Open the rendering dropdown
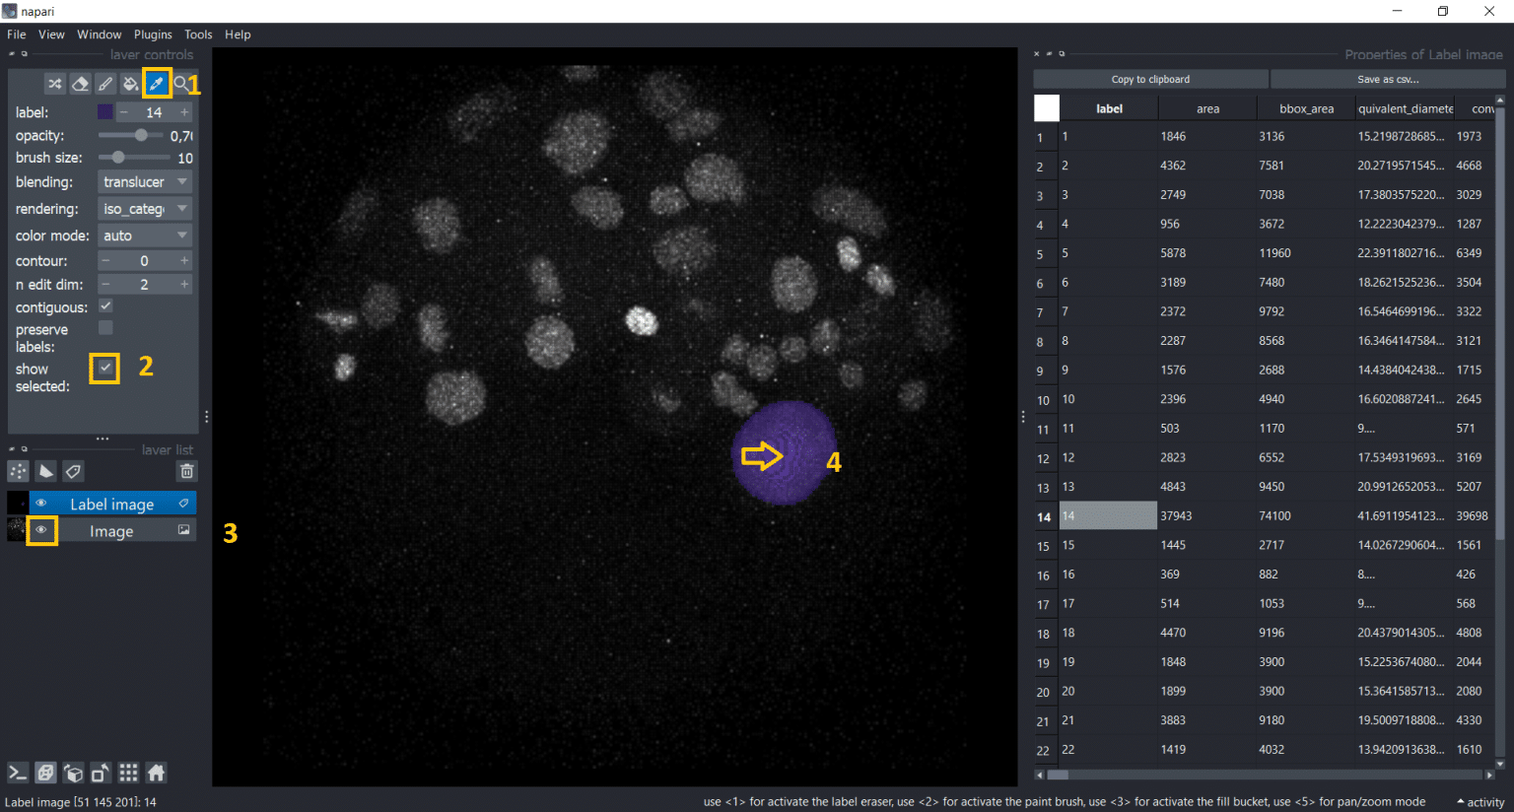 click(x=144, y=208)
